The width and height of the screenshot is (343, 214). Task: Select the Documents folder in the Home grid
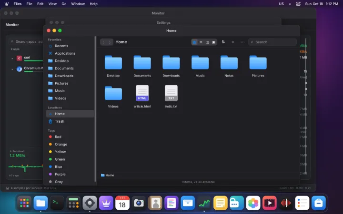[x=142, y=67]
